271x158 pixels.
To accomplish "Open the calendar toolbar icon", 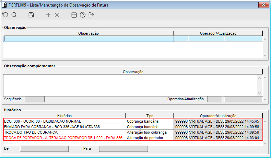I will click(x=74, y=15).
